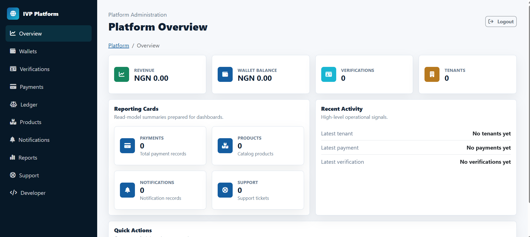This screenshot has width=530, height=237.
Task: Click the blue Wallet Balance icon
Action: tap(225, 74)
